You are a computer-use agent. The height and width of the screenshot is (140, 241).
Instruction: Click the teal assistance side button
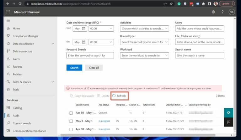pos(228,113)
